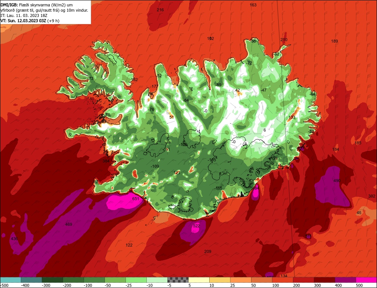Click the checkered legend swatch between -5 and 5
Screen dimensions: 377x288
point(178,280)
